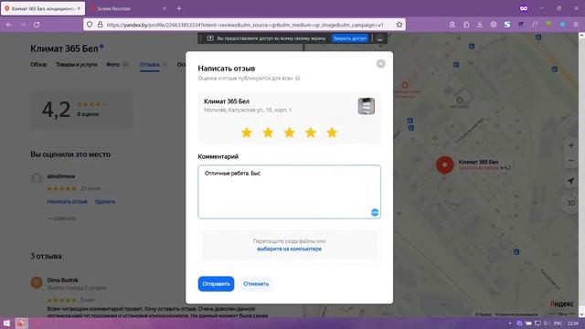Open the browser hamburger menu

pos(576,25)
